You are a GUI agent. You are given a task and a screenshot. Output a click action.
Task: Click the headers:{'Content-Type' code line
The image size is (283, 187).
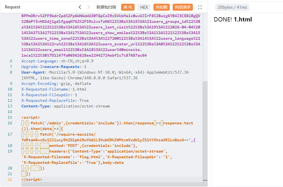pyautogui.click(x=94, y=151)
